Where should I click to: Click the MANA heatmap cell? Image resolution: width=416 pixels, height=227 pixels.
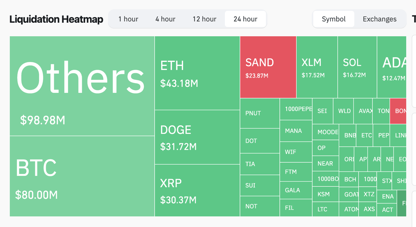click(296, 131)
